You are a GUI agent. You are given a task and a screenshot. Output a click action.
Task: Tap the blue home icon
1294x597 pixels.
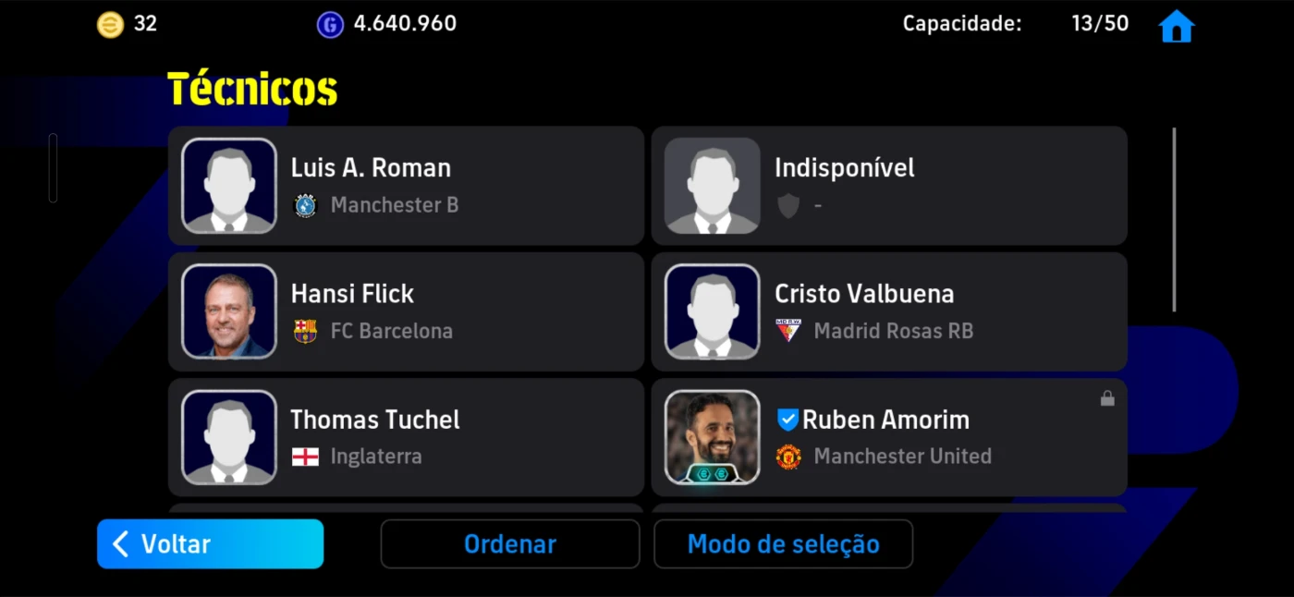(x=1176, y=26)
